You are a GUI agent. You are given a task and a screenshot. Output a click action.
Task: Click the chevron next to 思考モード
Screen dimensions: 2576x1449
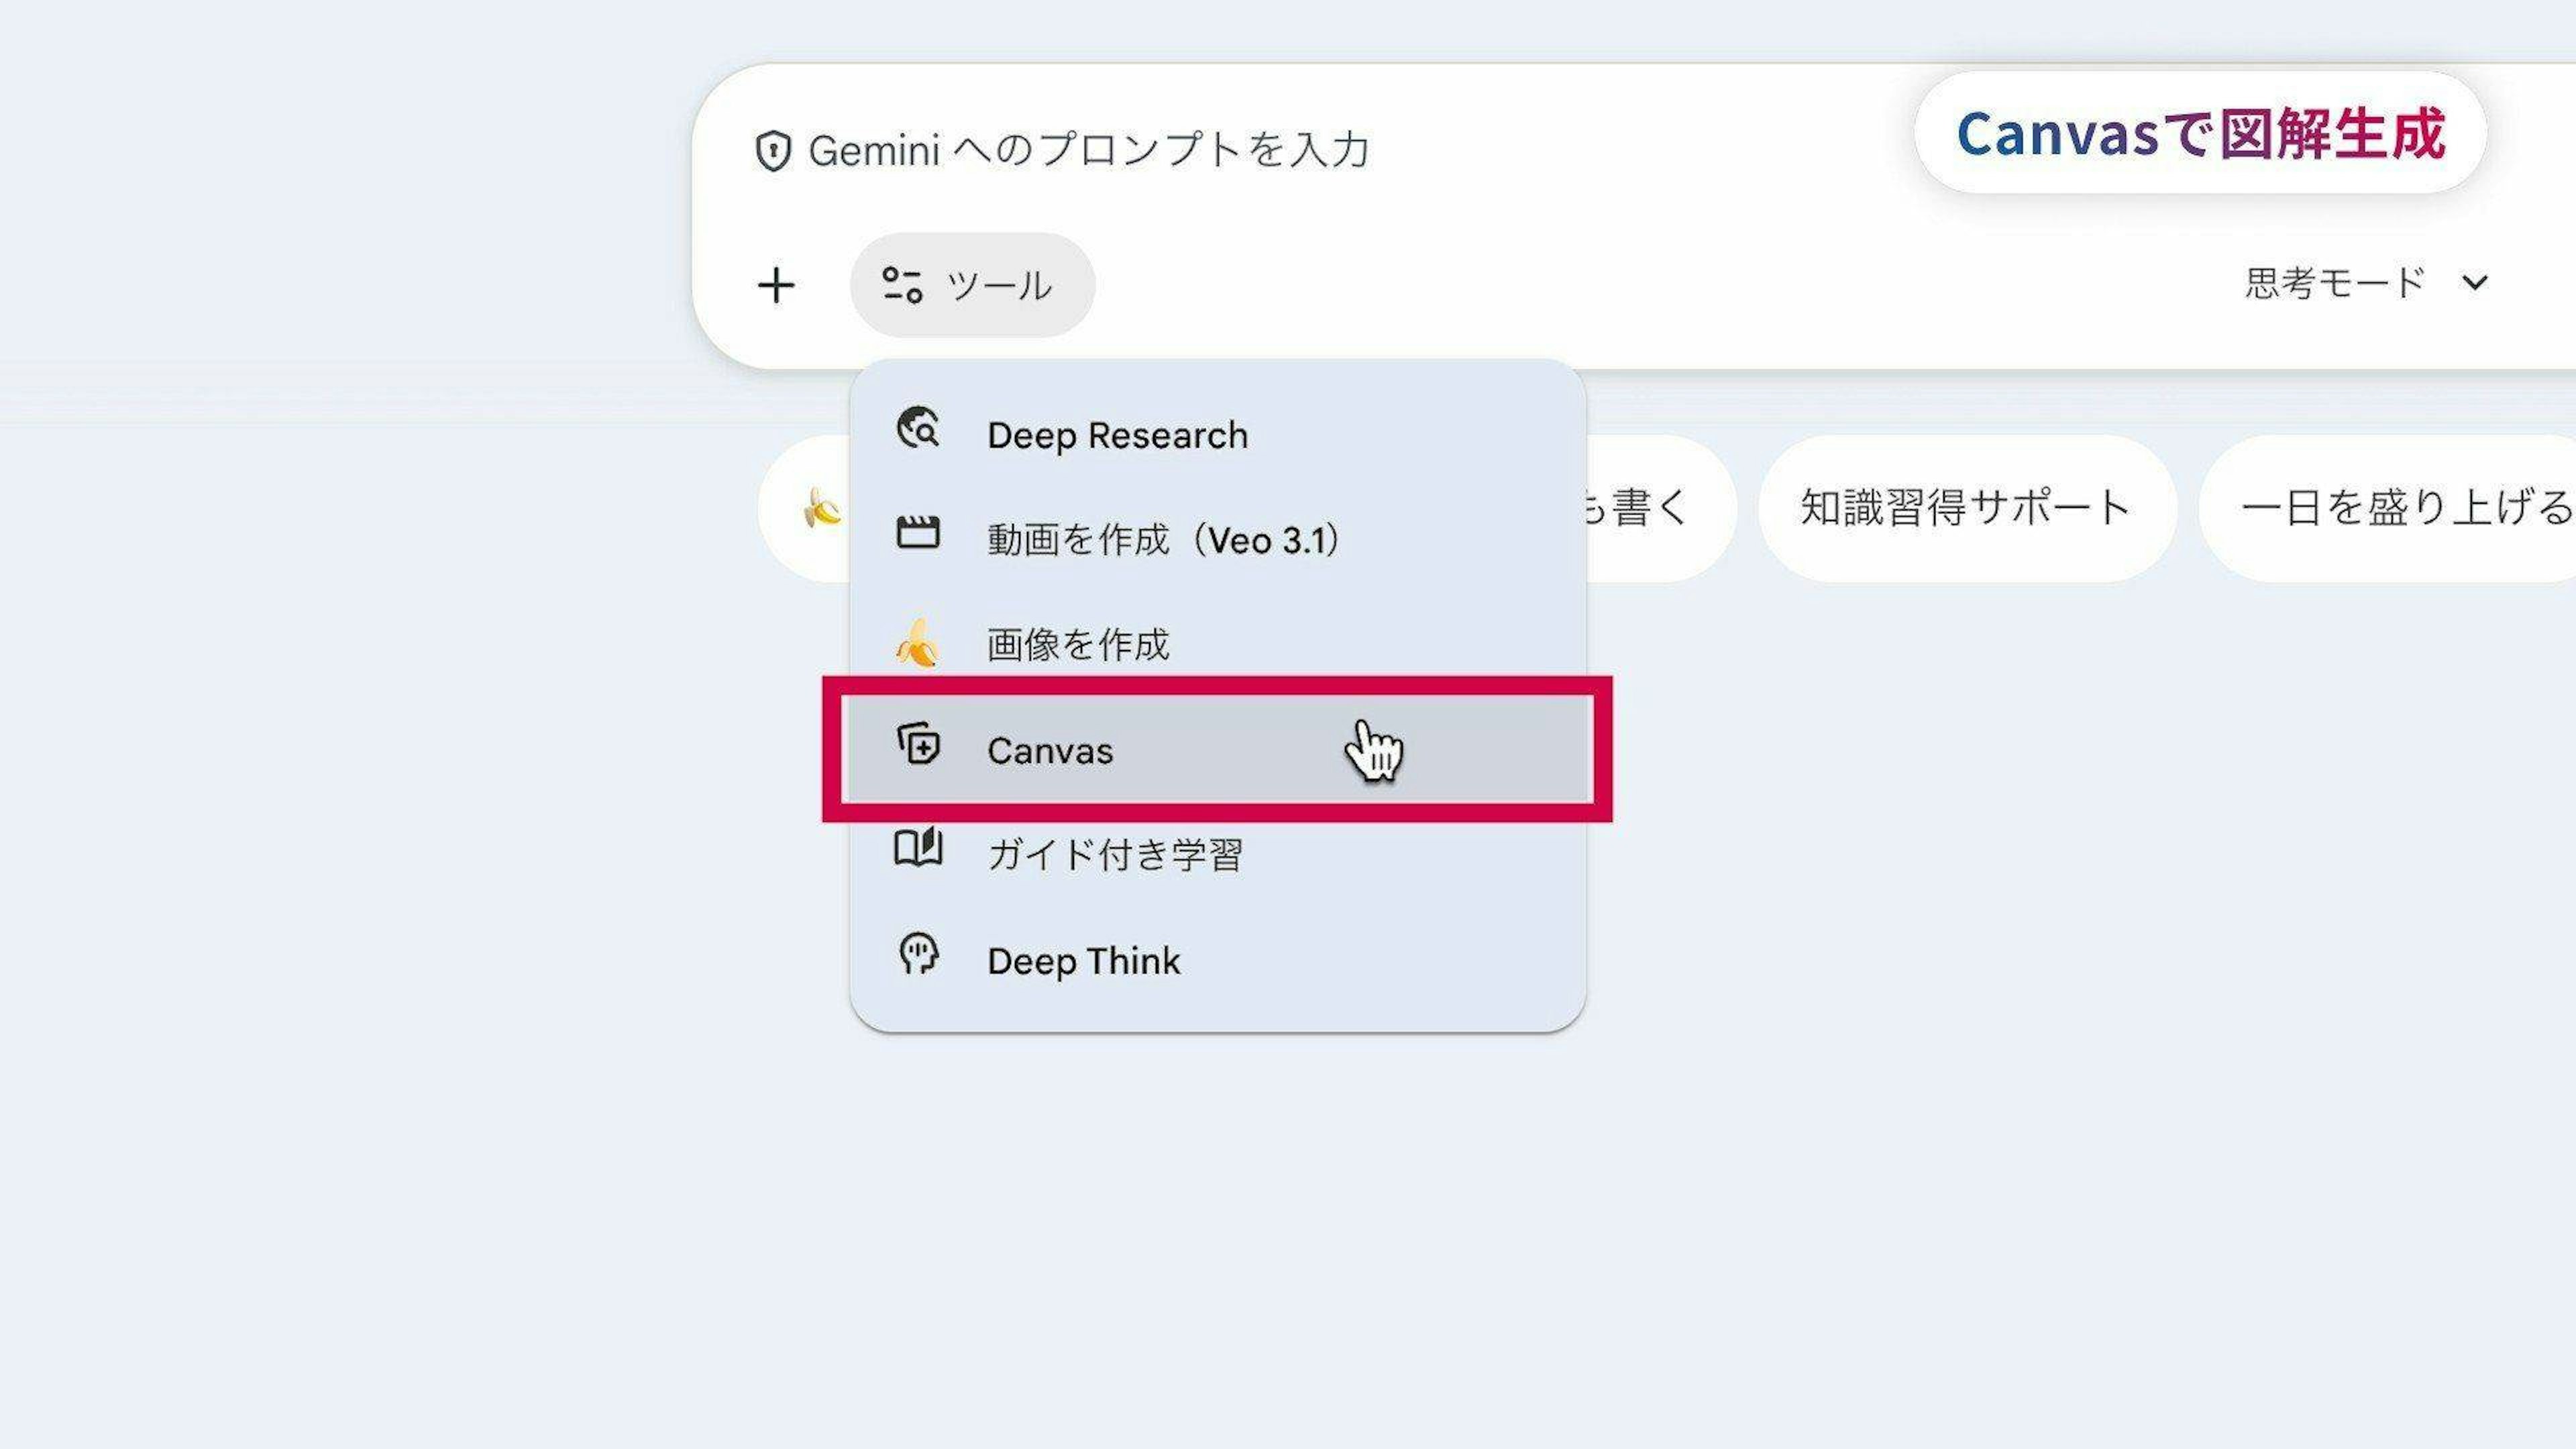click(2474, 284)
